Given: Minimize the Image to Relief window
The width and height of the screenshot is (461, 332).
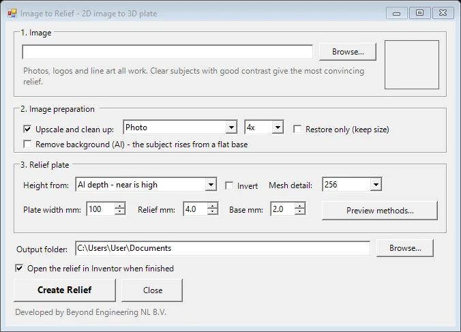Looking at the screenshot, I should (x=396, y=13).
